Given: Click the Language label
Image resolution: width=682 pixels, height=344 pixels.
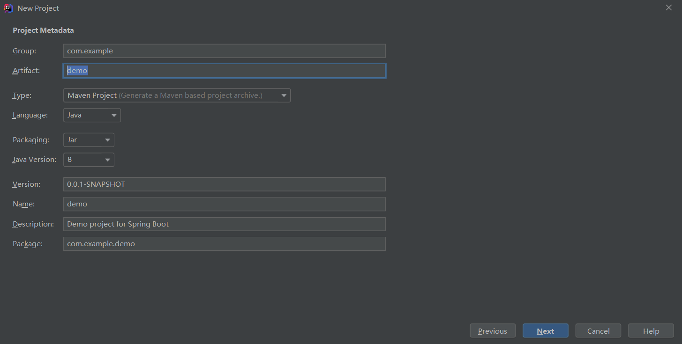Looking at the screenshot, I should (30, 115).
